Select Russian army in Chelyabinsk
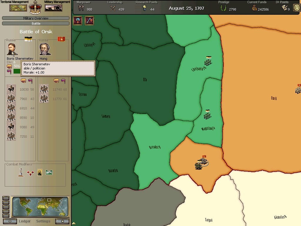Screen dimensions: 301x226 208,61
